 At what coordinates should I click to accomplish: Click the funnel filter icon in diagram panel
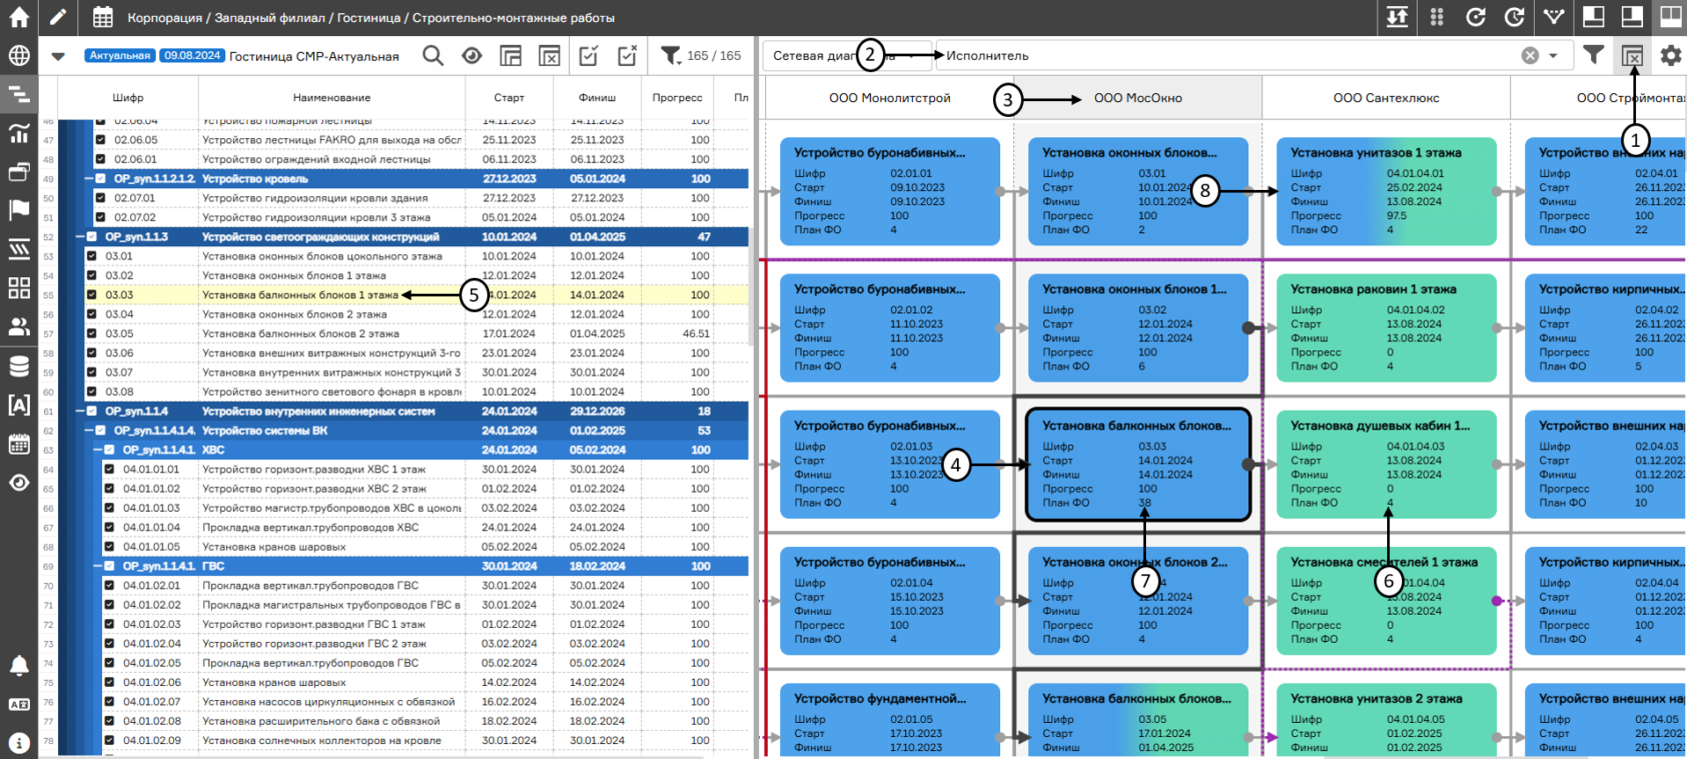1593,55
